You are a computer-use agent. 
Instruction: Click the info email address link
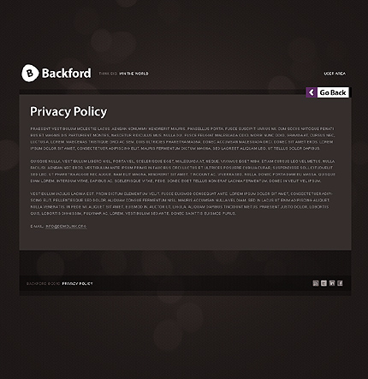[x=66, y=227]
